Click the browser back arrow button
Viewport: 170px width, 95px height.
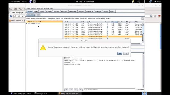(x=11, y=16)
